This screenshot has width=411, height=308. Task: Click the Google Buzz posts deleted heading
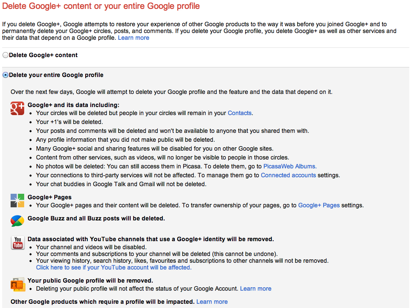tap(96, 218)
